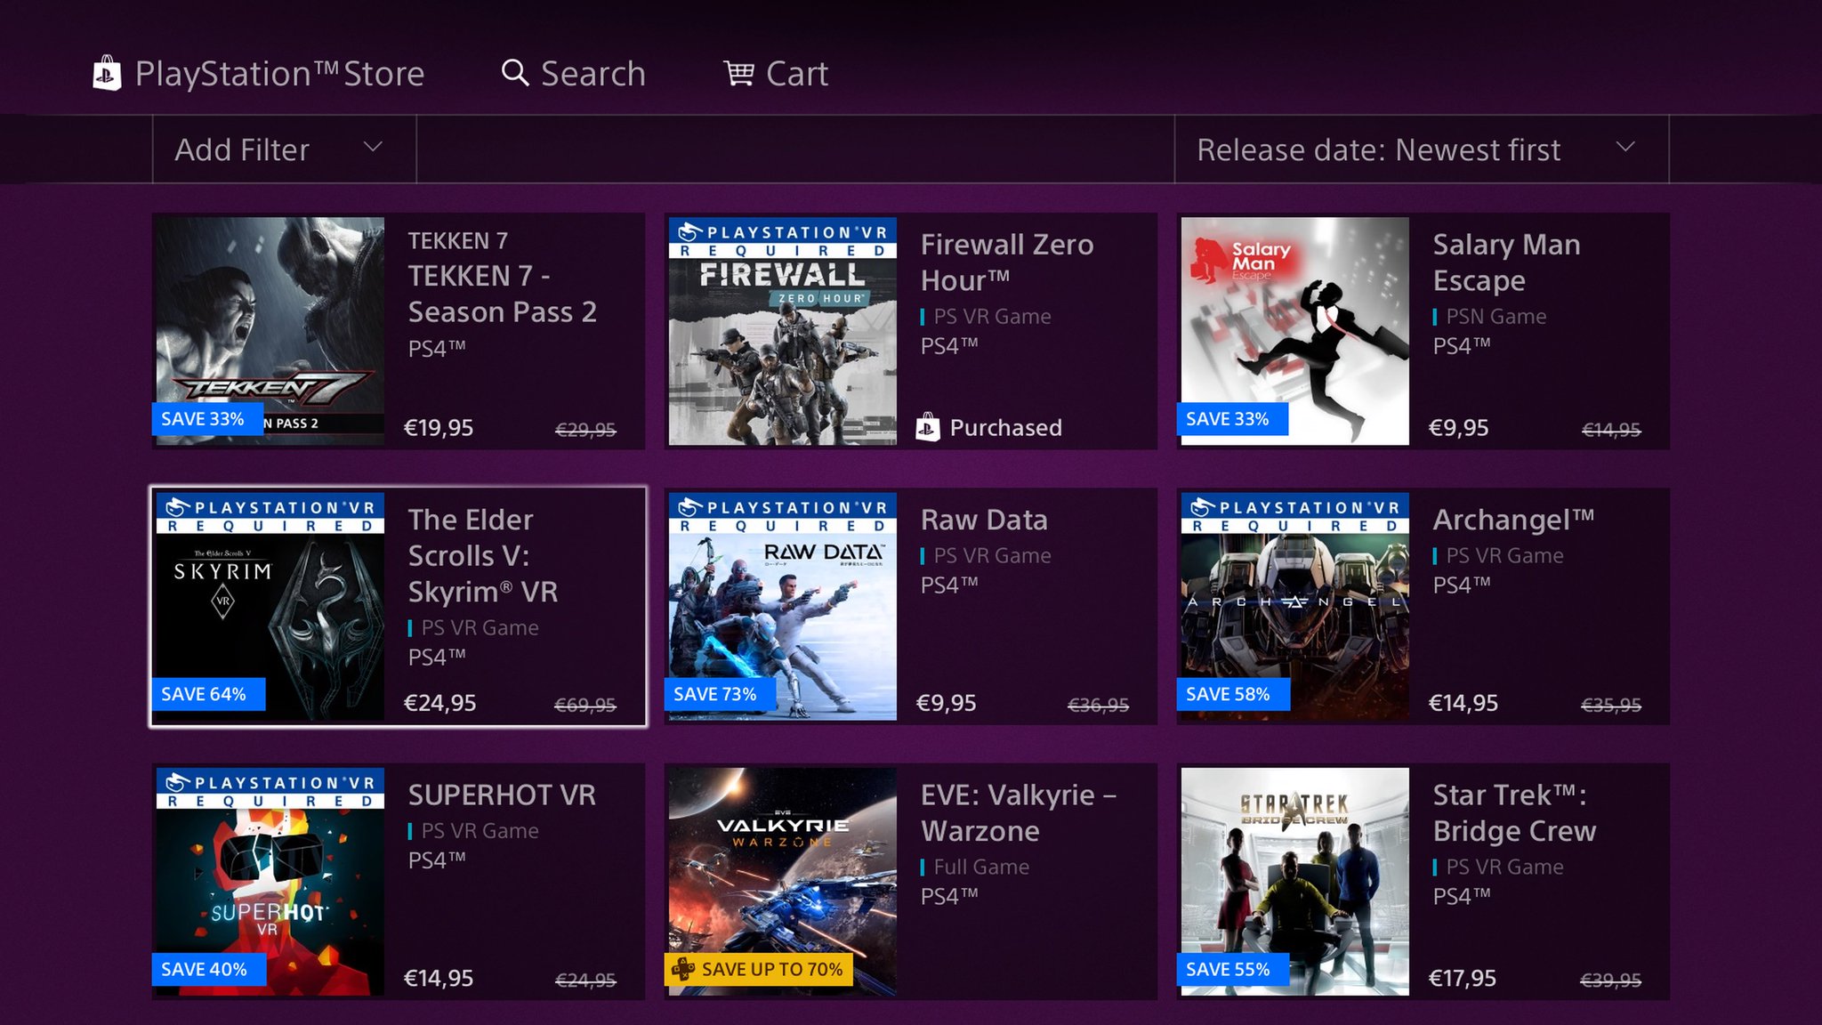Click PS Plus SAVE UP TO 70% badge
Screen dimensions: 1822x1025
[758, 969]
